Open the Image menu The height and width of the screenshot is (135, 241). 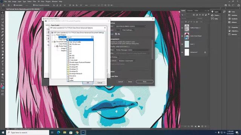(14, 1)
